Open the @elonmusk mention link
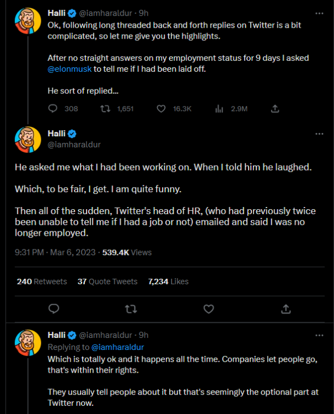Image resolution: width=334 pixels, height=414 pixels. click(x=69, y=69)
